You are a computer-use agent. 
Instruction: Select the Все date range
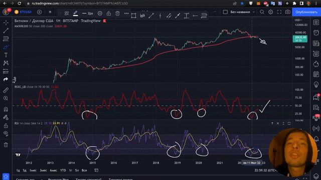[84, 170]
